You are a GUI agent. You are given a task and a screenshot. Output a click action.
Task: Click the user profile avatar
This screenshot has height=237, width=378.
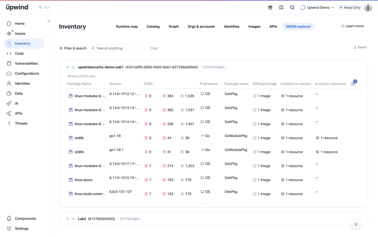pos(368,7)
